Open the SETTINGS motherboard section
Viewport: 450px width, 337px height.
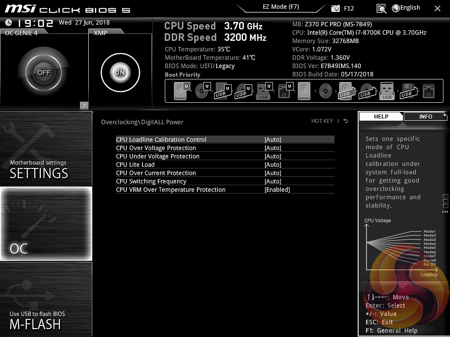(46, 148)
